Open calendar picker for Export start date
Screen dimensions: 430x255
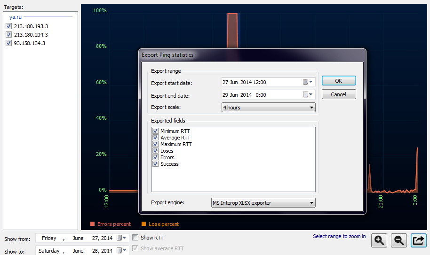tap(308, 82)
